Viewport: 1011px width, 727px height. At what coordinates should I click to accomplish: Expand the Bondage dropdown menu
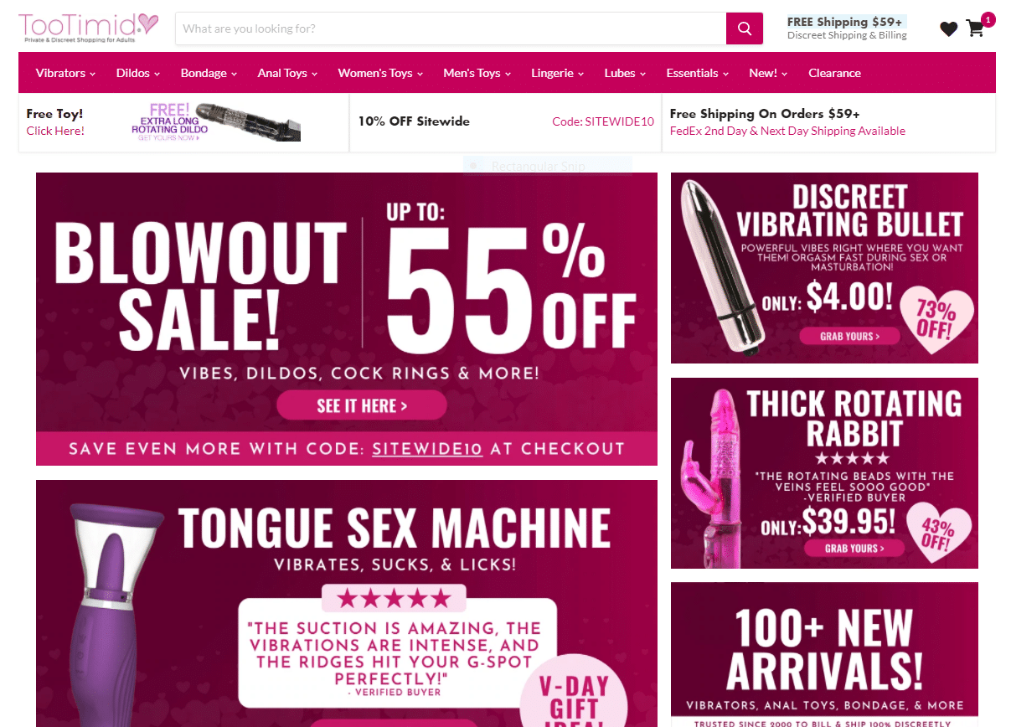click(x=209, y=73)
